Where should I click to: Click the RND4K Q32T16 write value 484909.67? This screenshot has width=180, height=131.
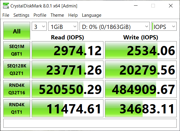click(x=141, y=89)
